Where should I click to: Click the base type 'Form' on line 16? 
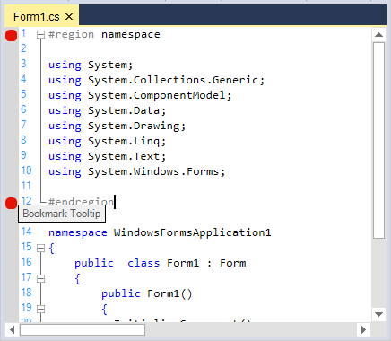point(233,263)
